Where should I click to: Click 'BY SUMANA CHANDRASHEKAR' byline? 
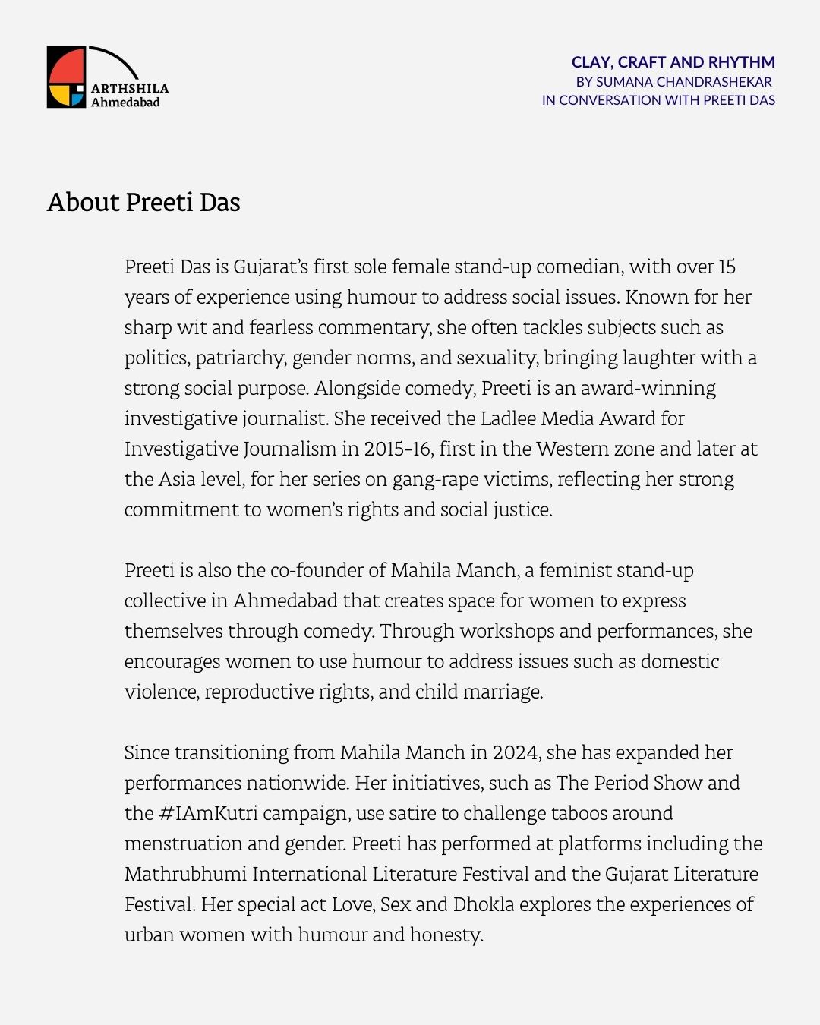673,82
